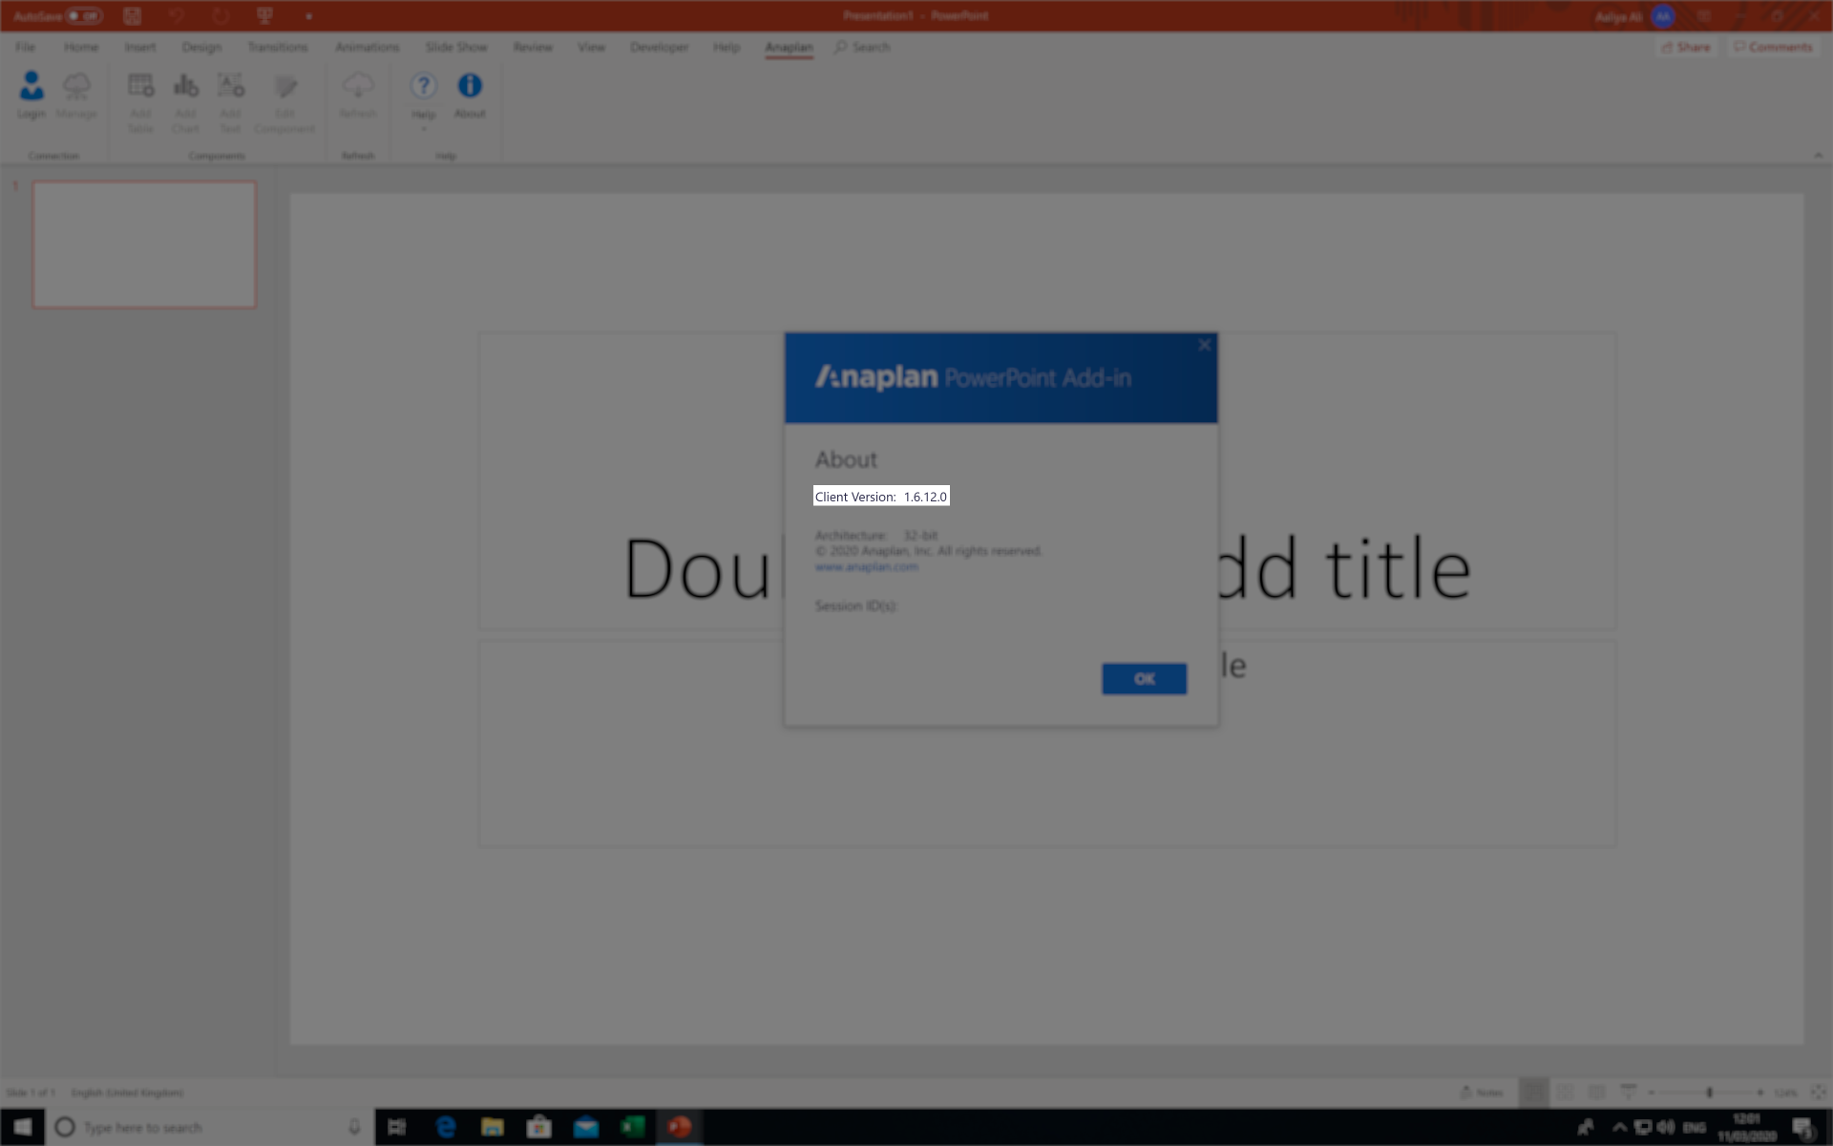Viewport: 1833px width, 1146px height.
Task: Click the zoom slider handle
Action: click(x=1710, y=1093)
